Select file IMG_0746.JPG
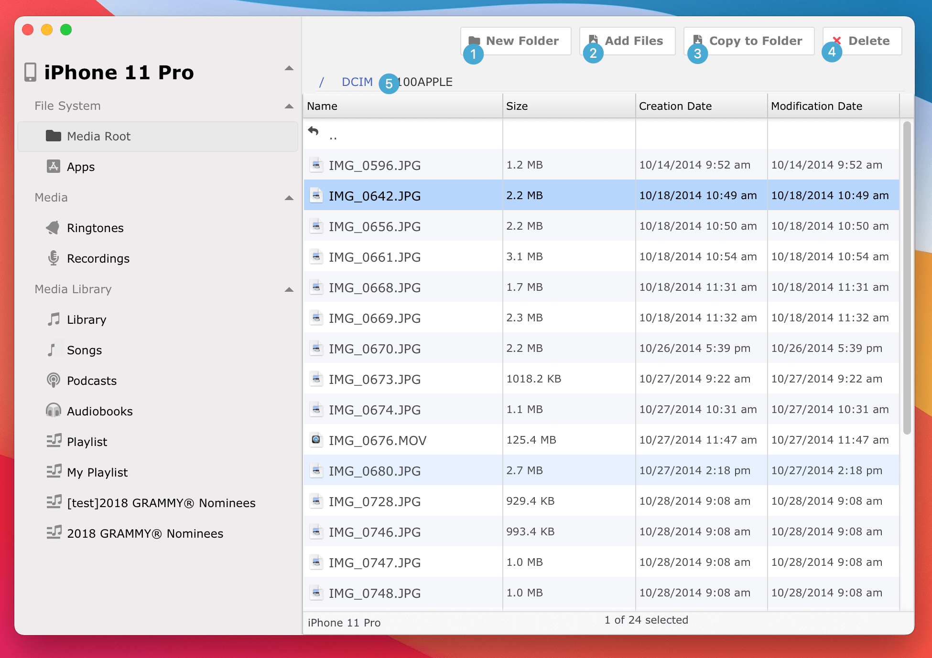The height and width of the screenshot is (658, 932). pyautogui.click(x=601, y=531)
